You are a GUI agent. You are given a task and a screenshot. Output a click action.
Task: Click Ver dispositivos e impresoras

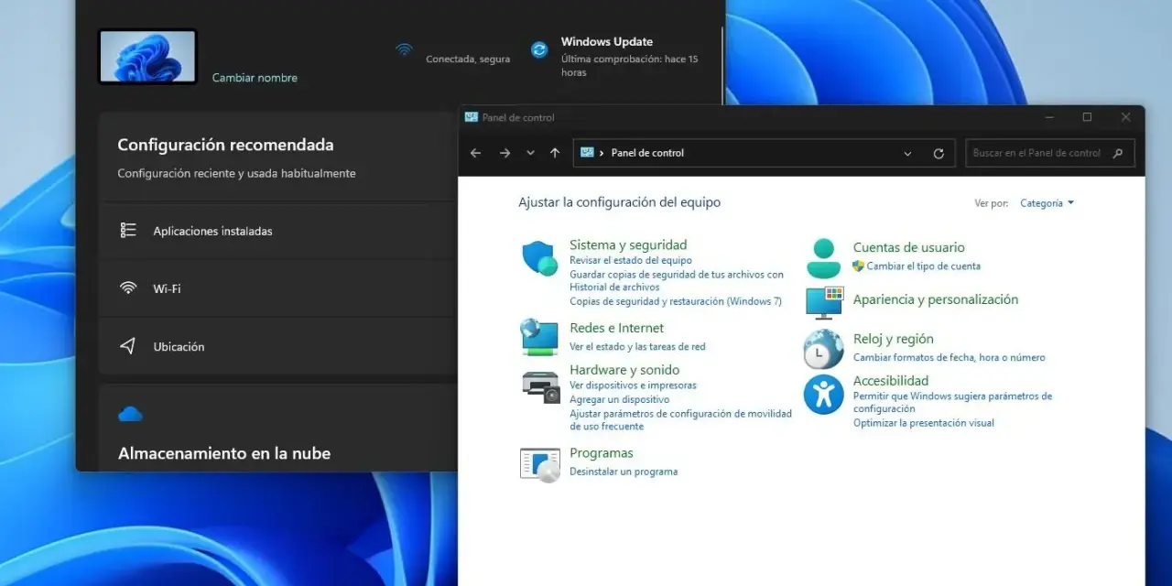coord(633,385)
